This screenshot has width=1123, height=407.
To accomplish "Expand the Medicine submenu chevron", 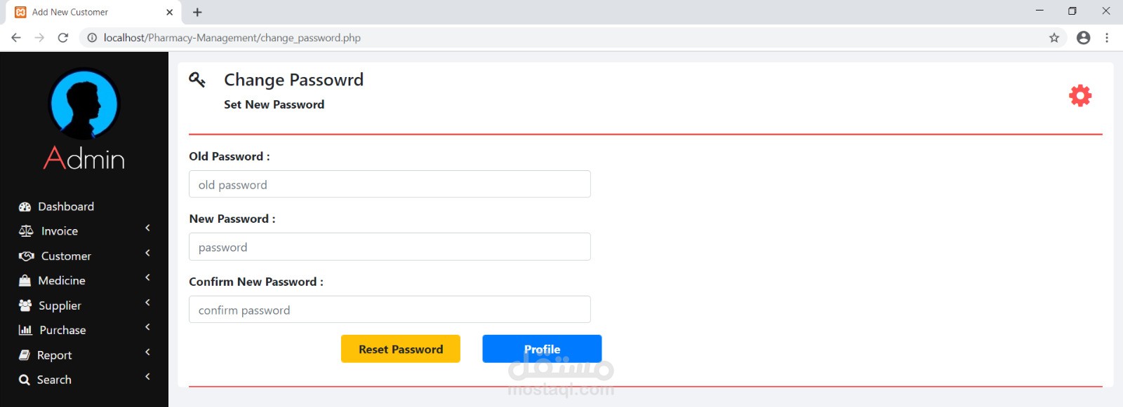I will click(x=147, y=278).
